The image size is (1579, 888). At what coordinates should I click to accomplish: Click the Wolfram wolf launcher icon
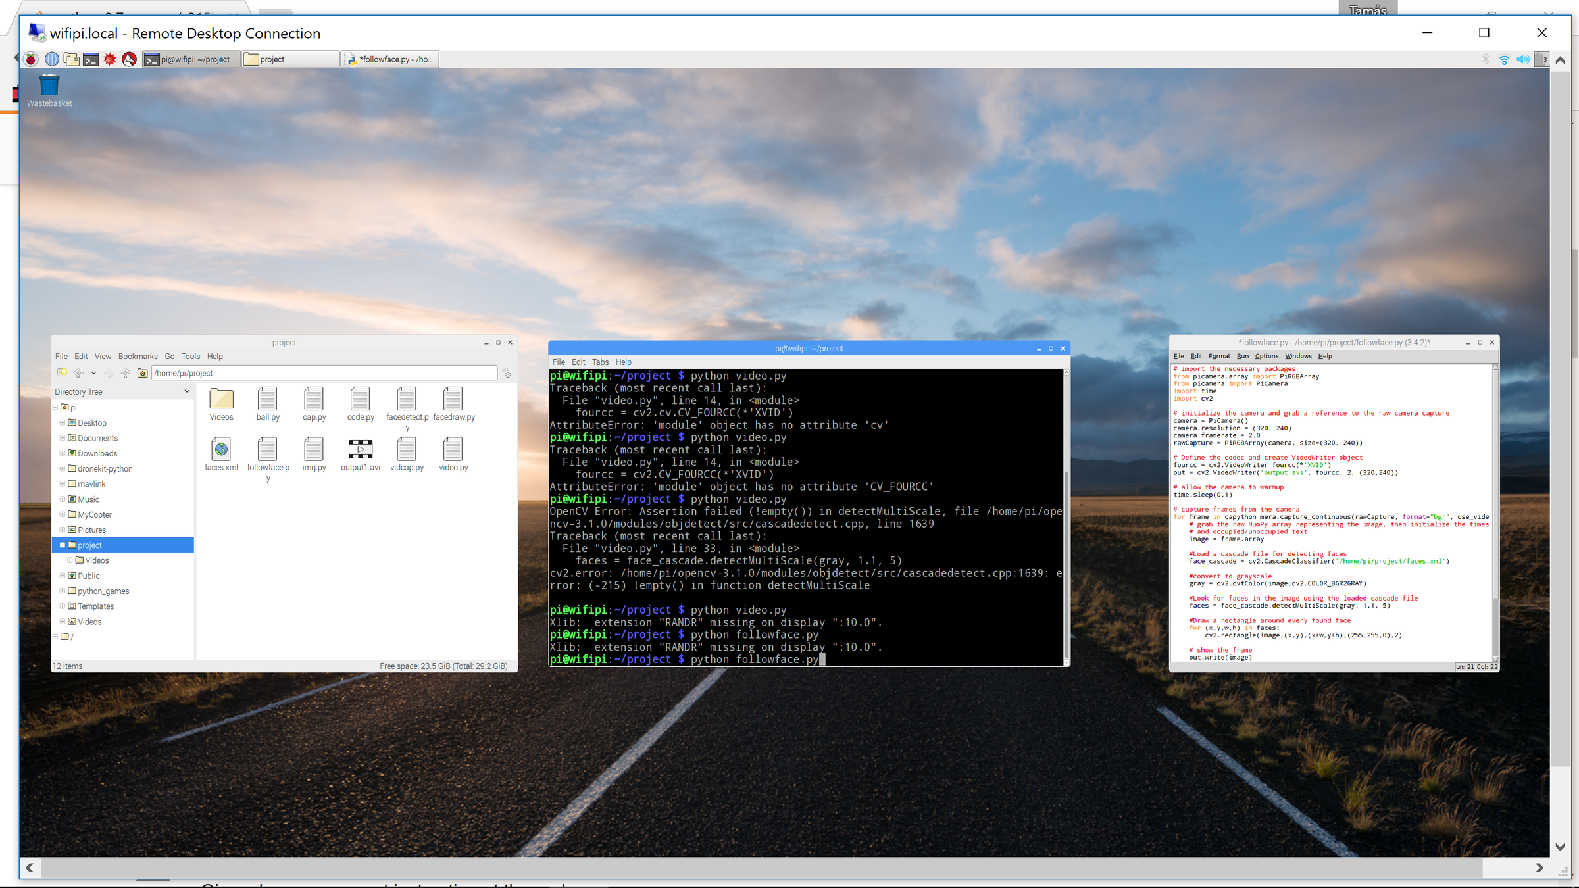(130, 59)
